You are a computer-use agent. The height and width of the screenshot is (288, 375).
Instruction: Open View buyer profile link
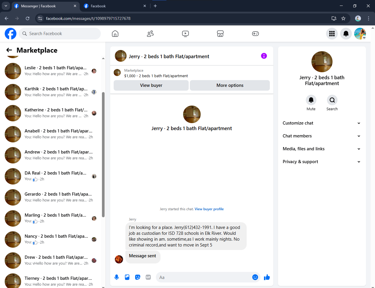click(209, 209)
